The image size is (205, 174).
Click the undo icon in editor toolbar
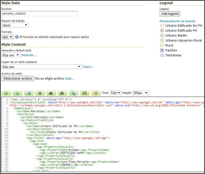6,93
